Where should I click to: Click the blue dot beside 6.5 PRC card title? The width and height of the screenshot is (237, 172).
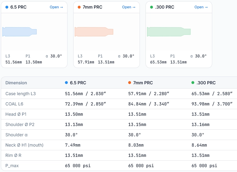point(7,7)
